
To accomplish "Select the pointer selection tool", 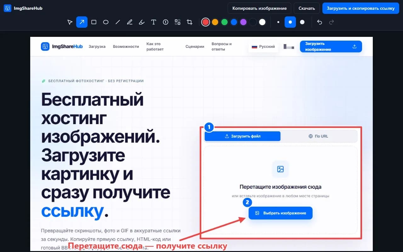I will pos(70,22).
